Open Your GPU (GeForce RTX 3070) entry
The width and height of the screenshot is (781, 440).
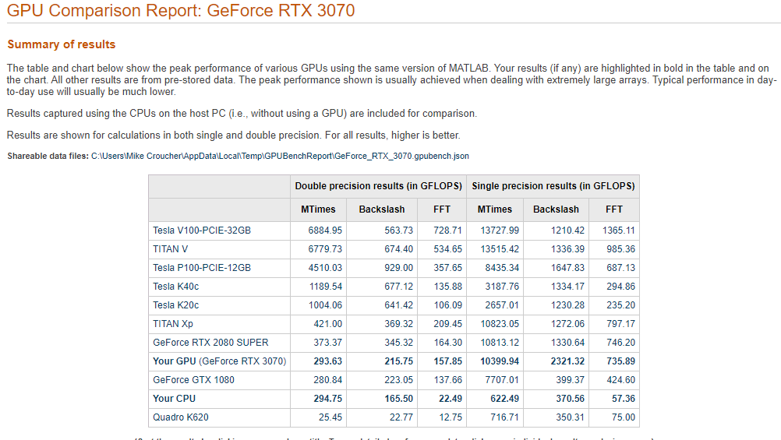(220, 361)
